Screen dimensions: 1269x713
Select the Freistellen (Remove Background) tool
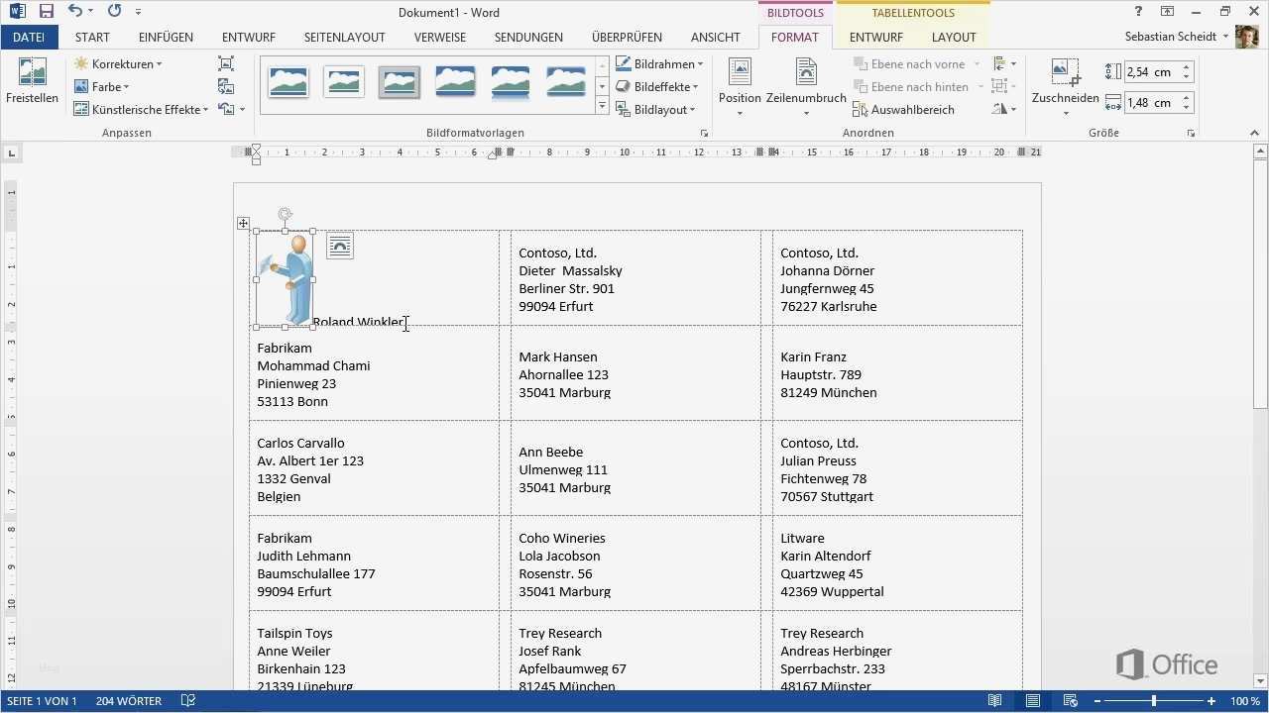[x=31, y=83]
